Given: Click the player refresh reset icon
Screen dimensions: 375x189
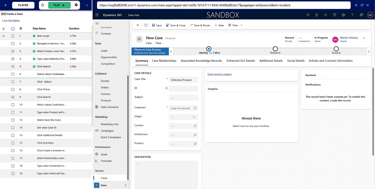Looking at the screenshot, I should pyautogui.click(x=43, y=5).
